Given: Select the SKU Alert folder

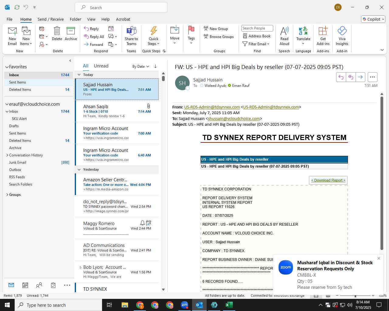Looking at the screenshot, I should (39, 119).
